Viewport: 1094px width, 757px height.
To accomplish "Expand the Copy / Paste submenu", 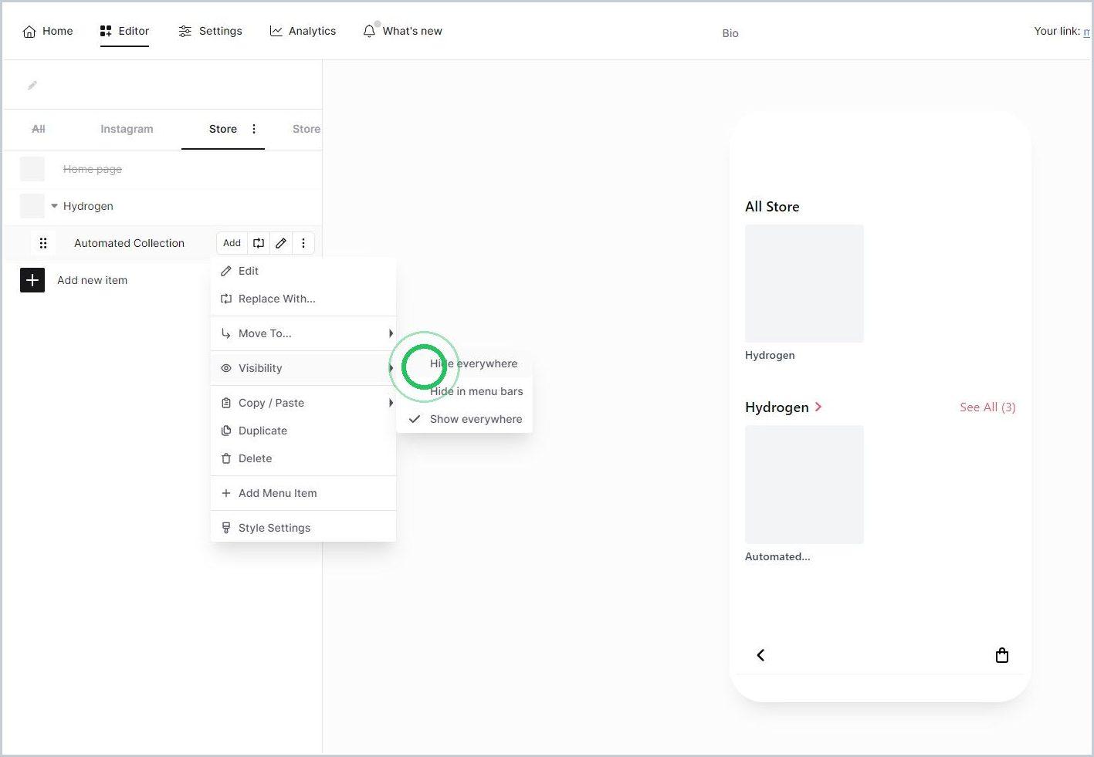I will (303, 403).
